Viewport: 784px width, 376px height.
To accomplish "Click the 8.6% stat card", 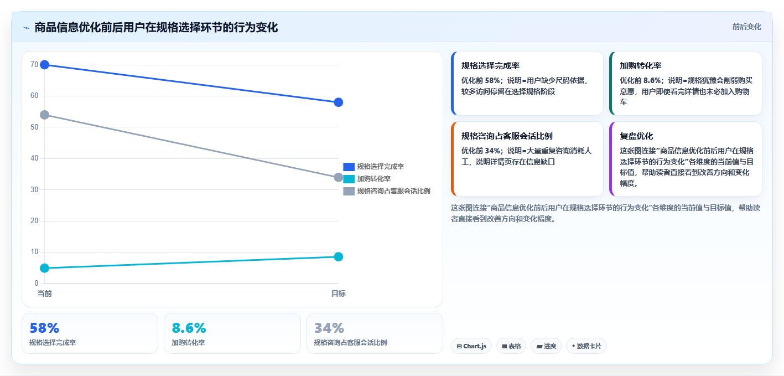I will pos(232,333).
